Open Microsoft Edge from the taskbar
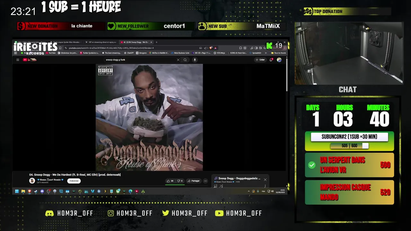The height and width of the screenshot is (231, 411). pos(130,191)
